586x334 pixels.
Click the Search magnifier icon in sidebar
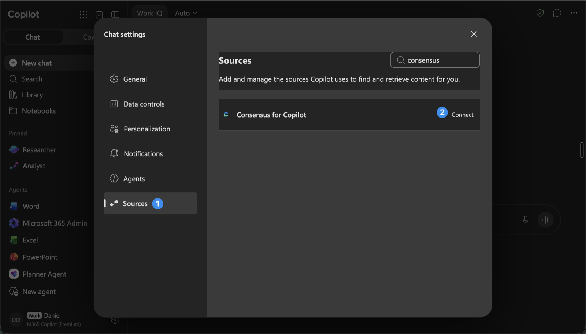(13, 79)
